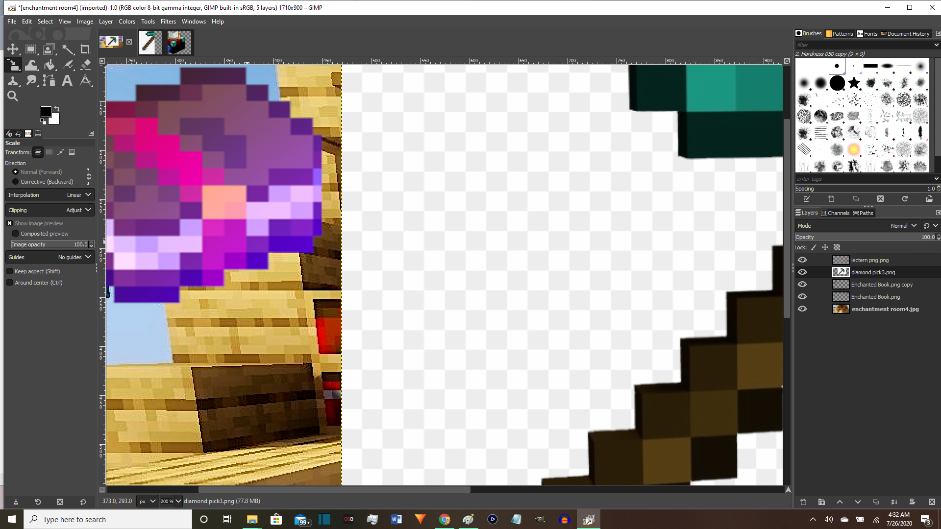
Task: Lock alpha channel of the layer
Action: [837, 247]
